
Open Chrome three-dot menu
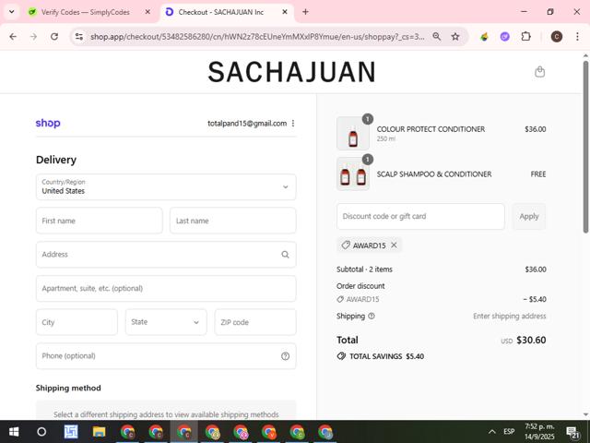click(577, 37)
